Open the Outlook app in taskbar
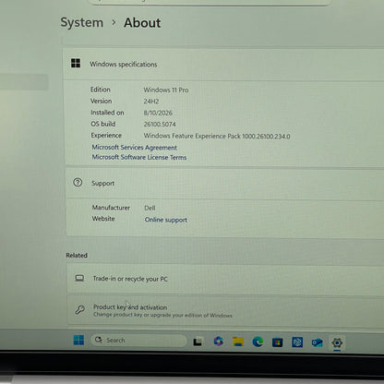The height and width of the screenshot is (384, 384). (x=317, y=342)
